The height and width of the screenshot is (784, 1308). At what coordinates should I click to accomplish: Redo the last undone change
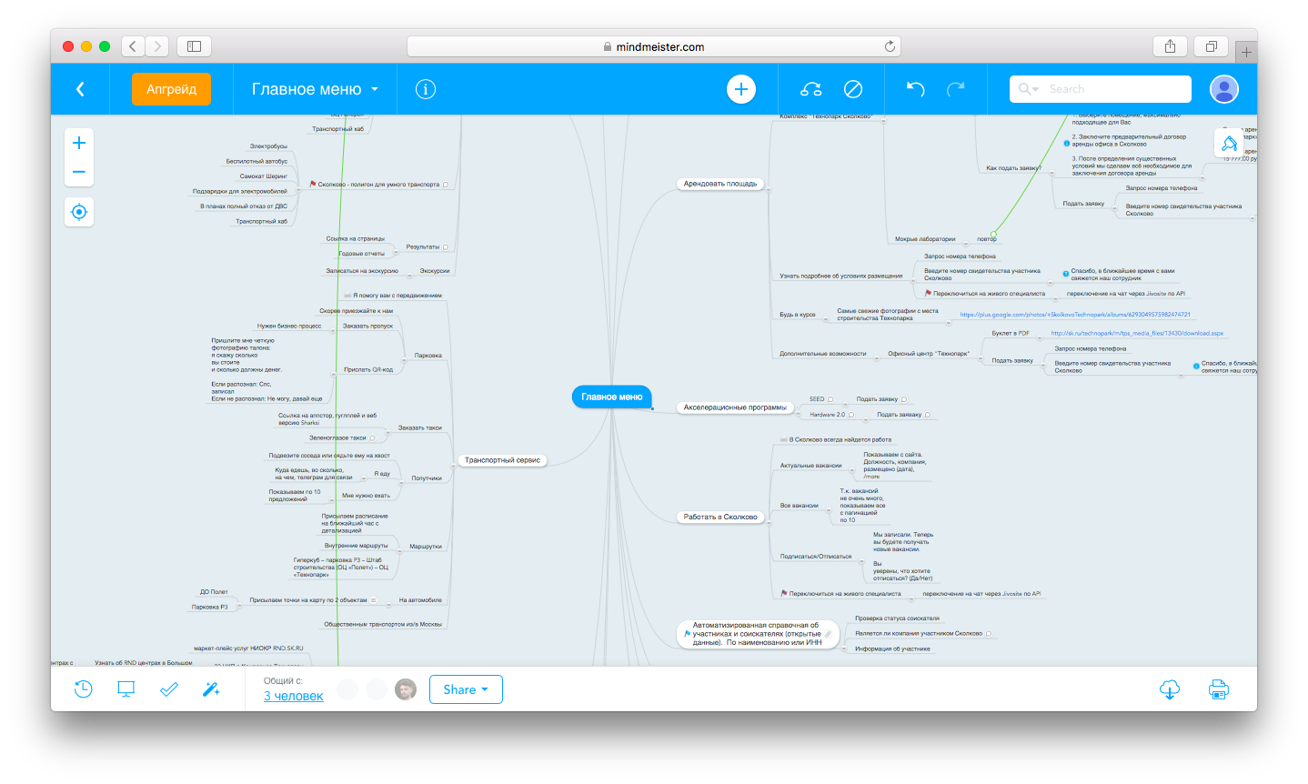956,89
